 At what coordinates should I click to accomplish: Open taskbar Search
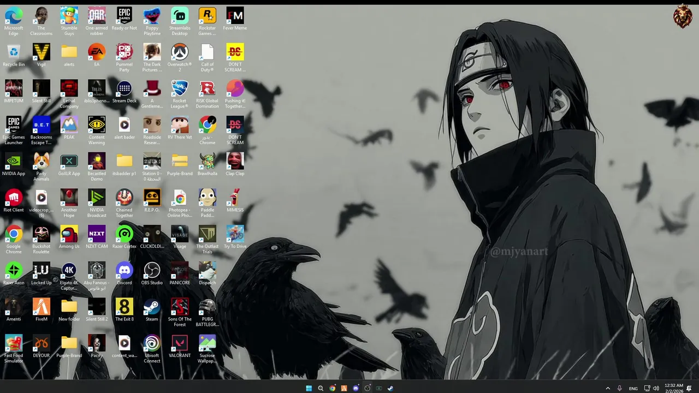(321, 388)
